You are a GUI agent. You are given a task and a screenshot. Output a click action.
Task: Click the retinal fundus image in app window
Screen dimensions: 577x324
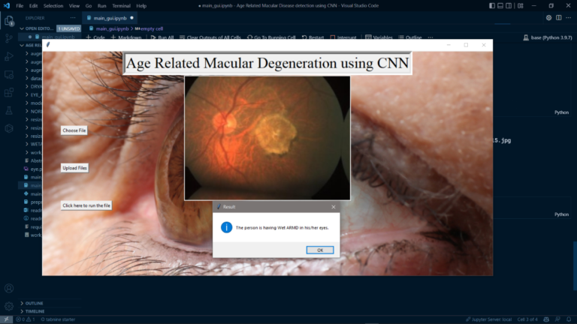coord(267,138)
